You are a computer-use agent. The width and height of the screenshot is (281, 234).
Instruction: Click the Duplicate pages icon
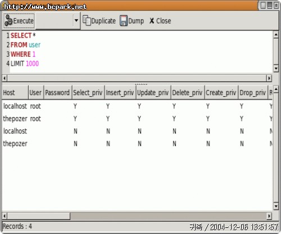[87, 20]
